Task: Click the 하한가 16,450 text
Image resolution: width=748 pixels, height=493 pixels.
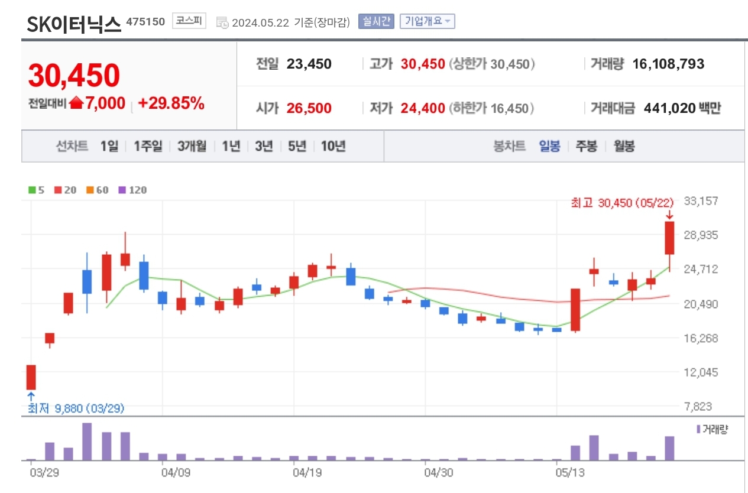Action: coord(492,108)
